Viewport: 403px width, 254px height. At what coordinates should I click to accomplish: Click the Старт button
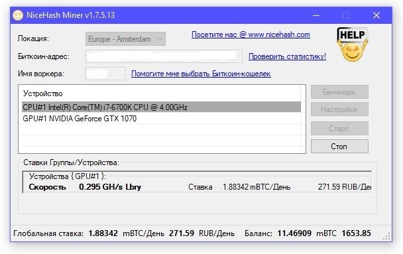click(339, 128)
